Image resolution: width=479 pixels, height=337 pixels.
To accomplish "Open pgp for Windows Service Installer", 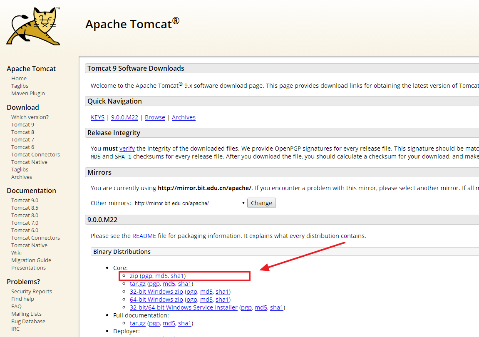I will tap(246, 308).
